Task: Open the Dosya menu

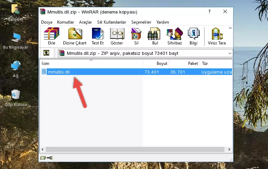Action: pyautogui.click(x=47, y=22)
